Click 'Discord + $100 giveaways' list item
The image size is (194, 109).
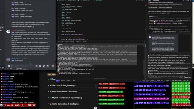tap(64, 85)
